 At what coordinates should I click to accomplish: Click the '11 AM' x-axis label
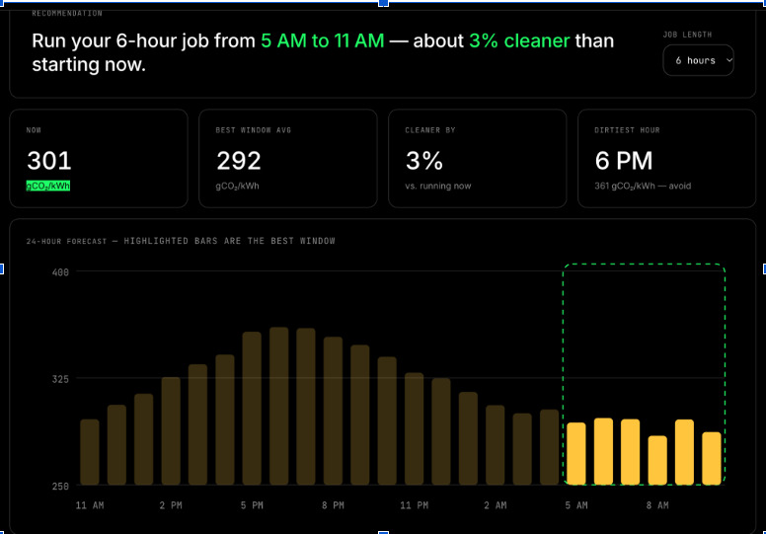(x=90, y=505)
